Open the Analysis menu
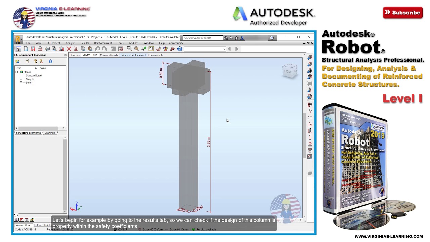Screen dimensions: 430x242 point(70,43)
